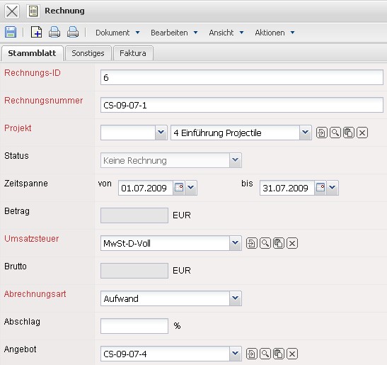Click the search icon beside Angebot field

click(x=265, y=354)
